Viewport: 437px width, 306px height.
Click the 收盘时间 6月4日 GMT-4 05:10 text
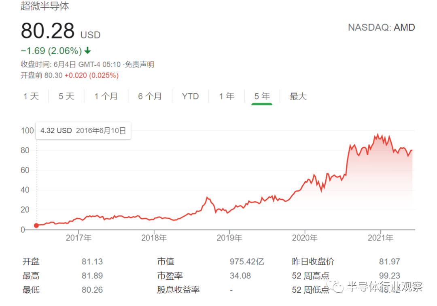(70, 65)
